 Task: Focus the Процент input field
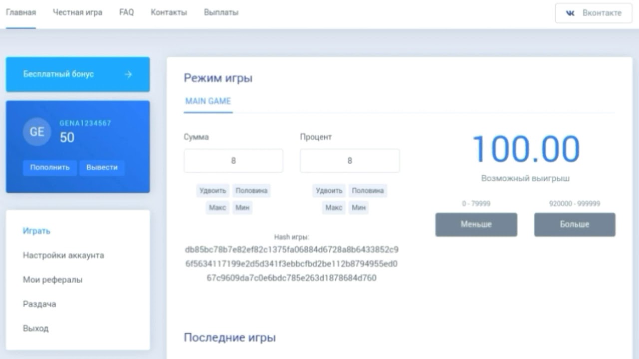349,161
